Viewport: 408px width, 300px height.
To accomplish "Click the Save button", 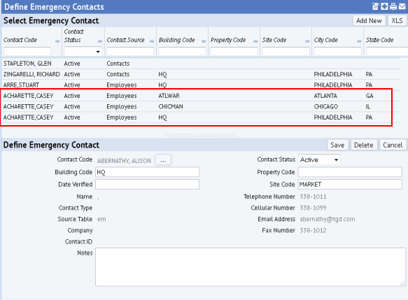I will 337,145.
